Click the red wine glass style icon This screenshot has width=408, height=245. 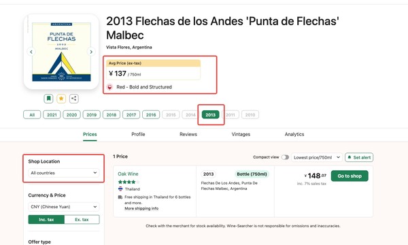[109, 87]
